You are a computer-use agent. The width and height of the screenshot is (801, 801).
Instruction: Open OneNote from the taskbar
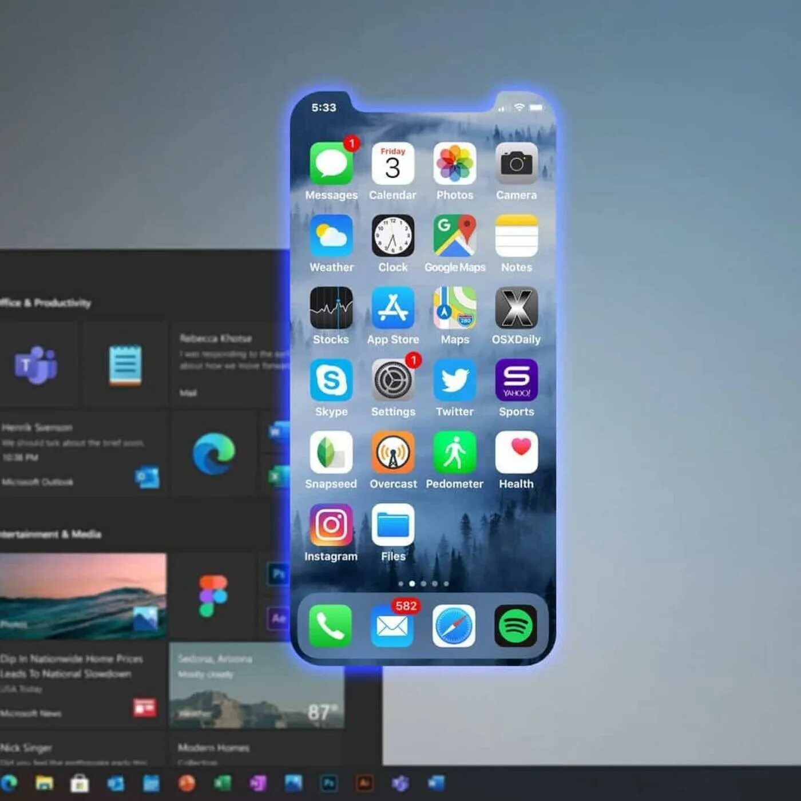pos(258,783)
